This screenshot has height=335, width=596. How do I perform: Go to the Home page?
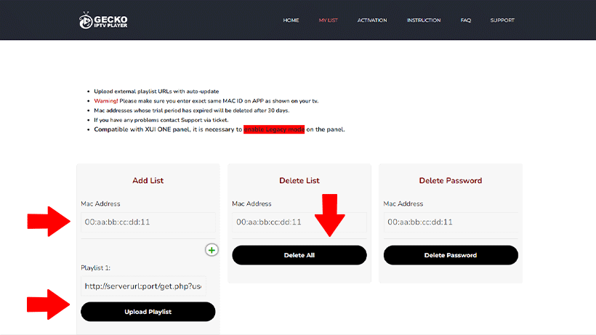tap(291, 20)
